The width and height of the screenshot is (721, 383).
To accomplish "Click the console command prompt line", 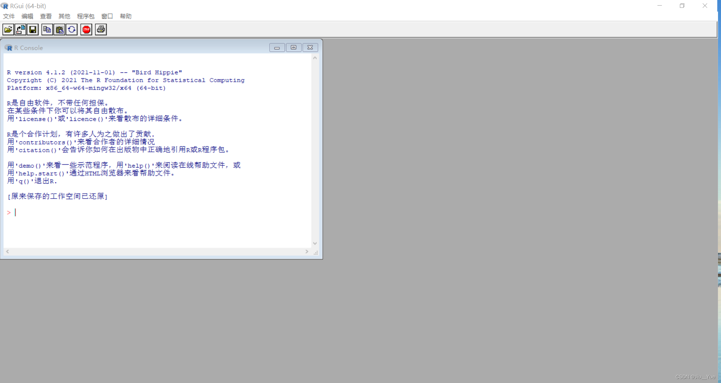I will coord(157,212).
